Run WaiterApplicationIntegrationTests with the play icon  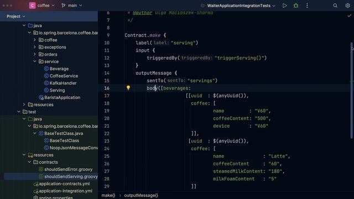[x=284, y=6]
